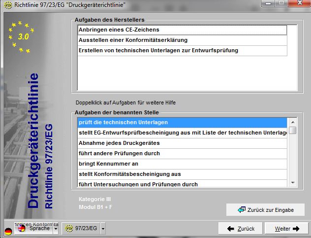
Task: Click the Zurück zur Eingabe arrow icon
Action: click(242, 209)
